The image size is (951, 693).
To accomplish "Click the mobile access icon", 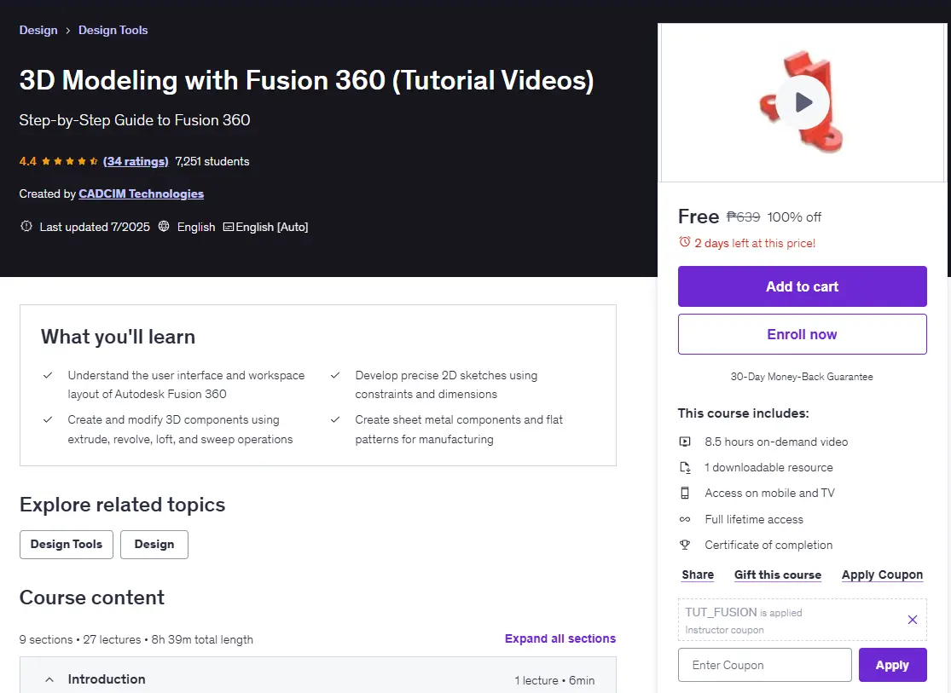I will pyautogui.click(x=685, y=493).
